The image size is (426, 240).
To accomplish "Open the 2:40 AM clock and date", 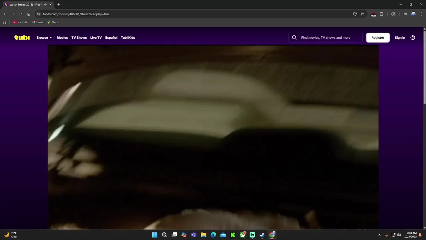I will 410,235.
